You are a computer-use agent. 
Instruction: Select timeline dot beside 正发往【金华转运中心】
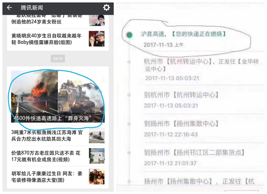(129, 62)
